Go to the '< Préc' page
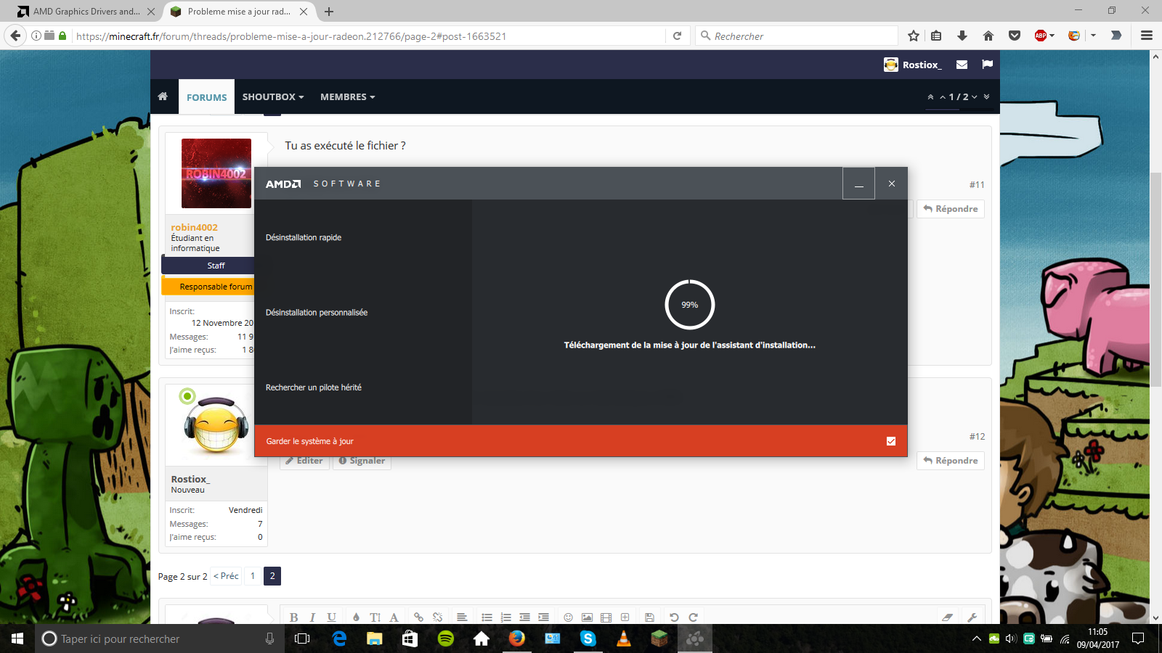Image resolution: width=1162 pixels, height=653 pixels. click(x=226, y=576)
